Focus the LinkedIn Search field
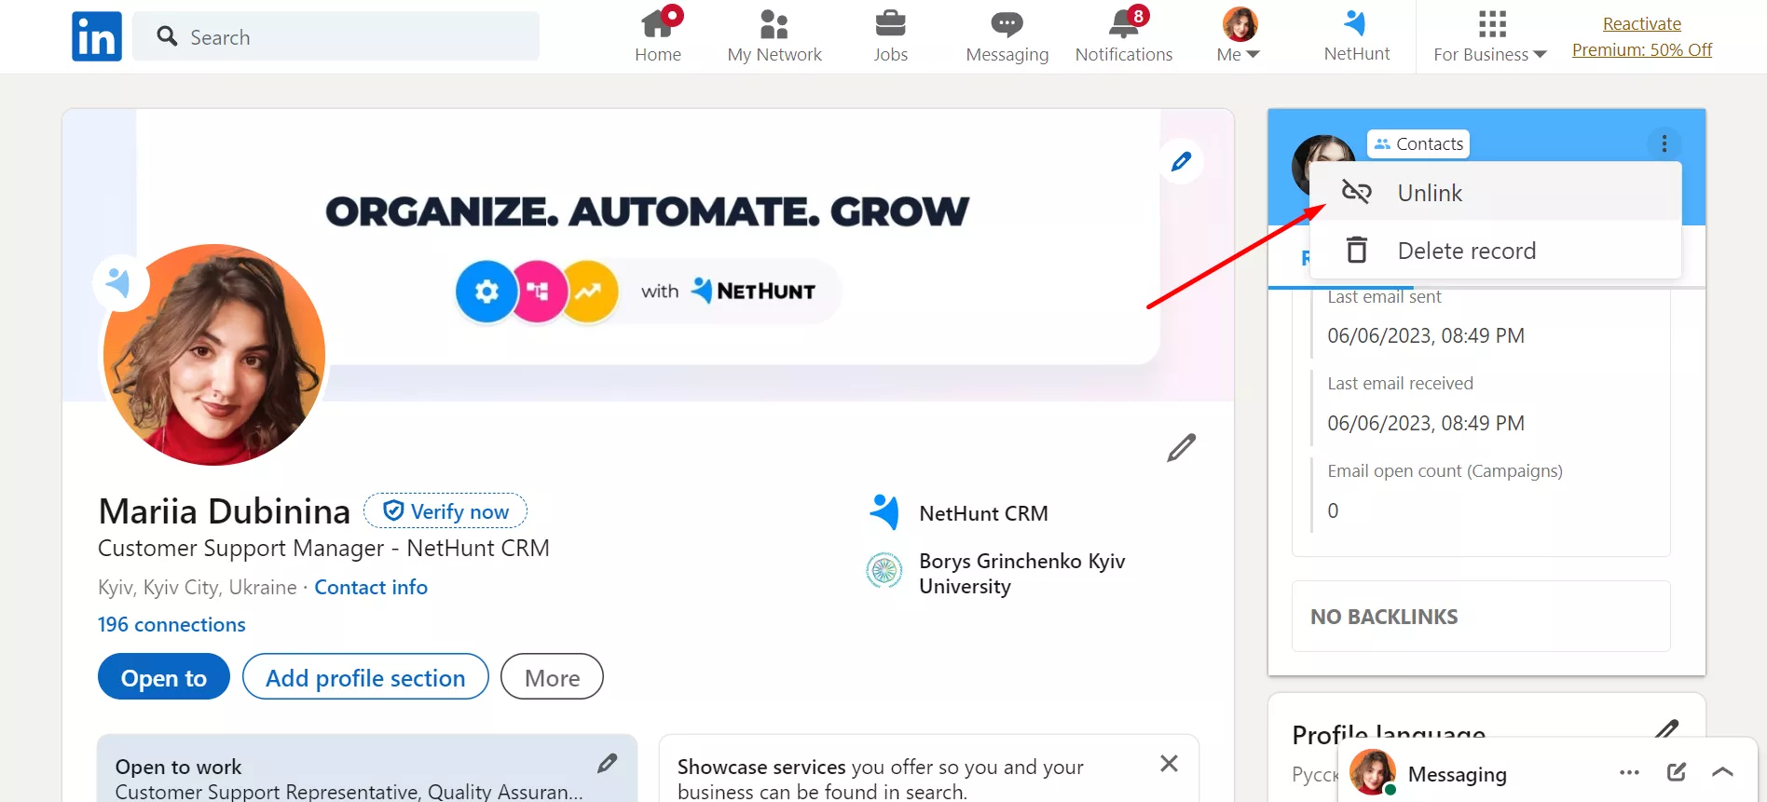 [336, 36]
